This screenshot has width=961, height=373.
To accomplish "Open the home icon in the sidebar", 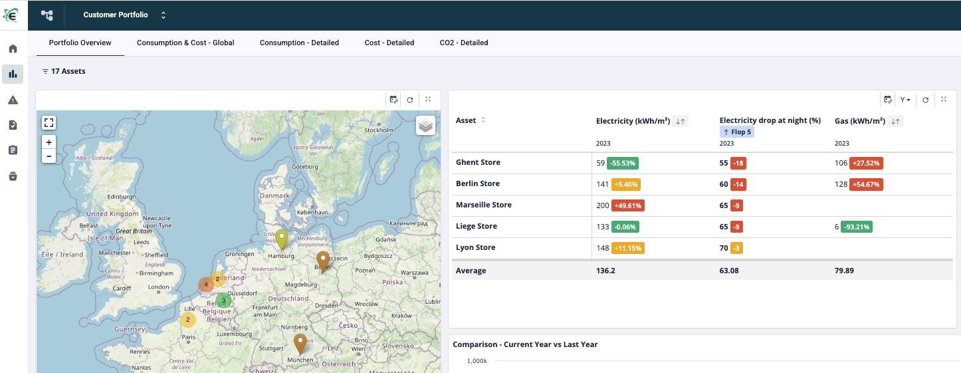I will pos(13,49).
